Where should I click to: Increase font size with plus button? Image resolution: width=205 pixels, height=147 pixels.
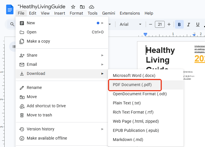(169, 24)
